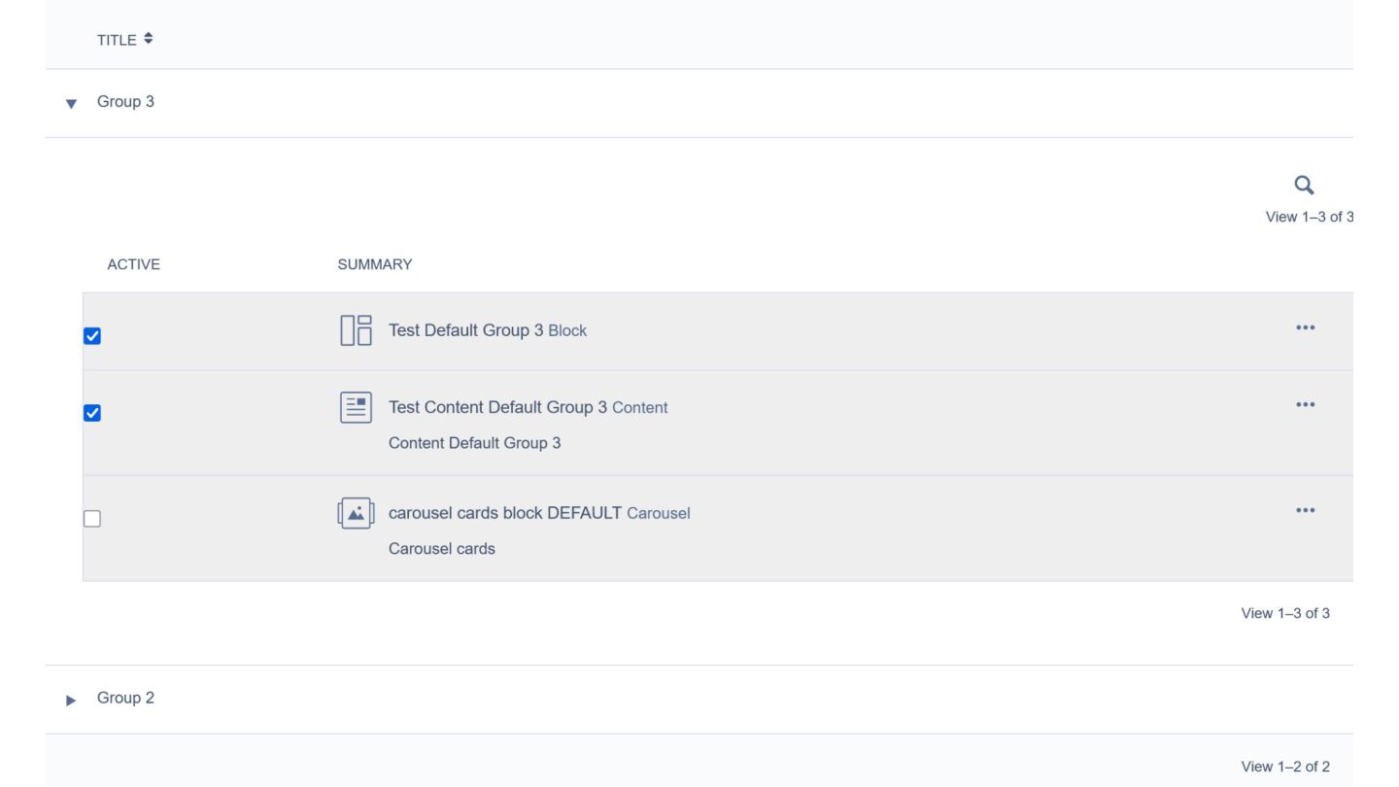This screenshot has height=787, width=1399.
Task: Open carousel cards block DEFAULT item
Action: [504, 513]
